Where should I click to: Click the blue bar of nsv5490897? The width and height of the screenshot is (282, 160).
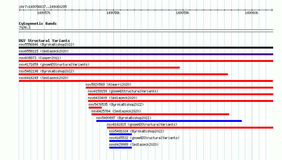[169, 121]
